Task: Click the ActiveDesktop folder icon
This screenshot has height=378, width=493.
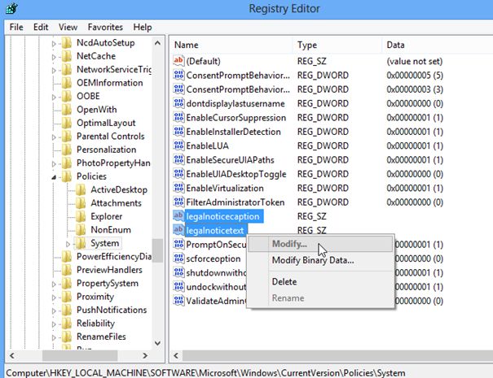Action: [81, 189]
